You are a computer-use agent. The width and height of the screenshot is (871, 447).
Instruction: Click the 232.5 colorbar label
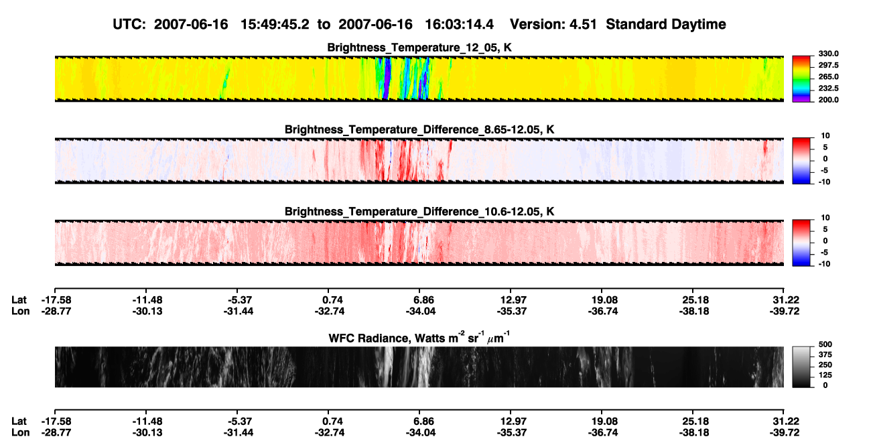click(x=827, y=88)
